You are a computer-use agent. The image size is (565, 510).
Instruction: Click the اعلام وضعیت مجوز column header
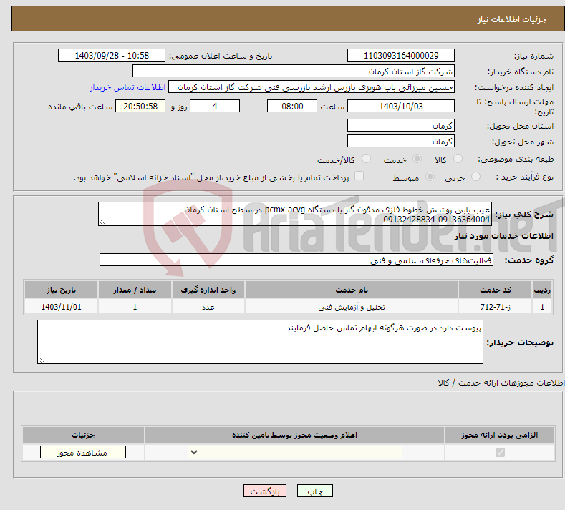pos(294,435)
